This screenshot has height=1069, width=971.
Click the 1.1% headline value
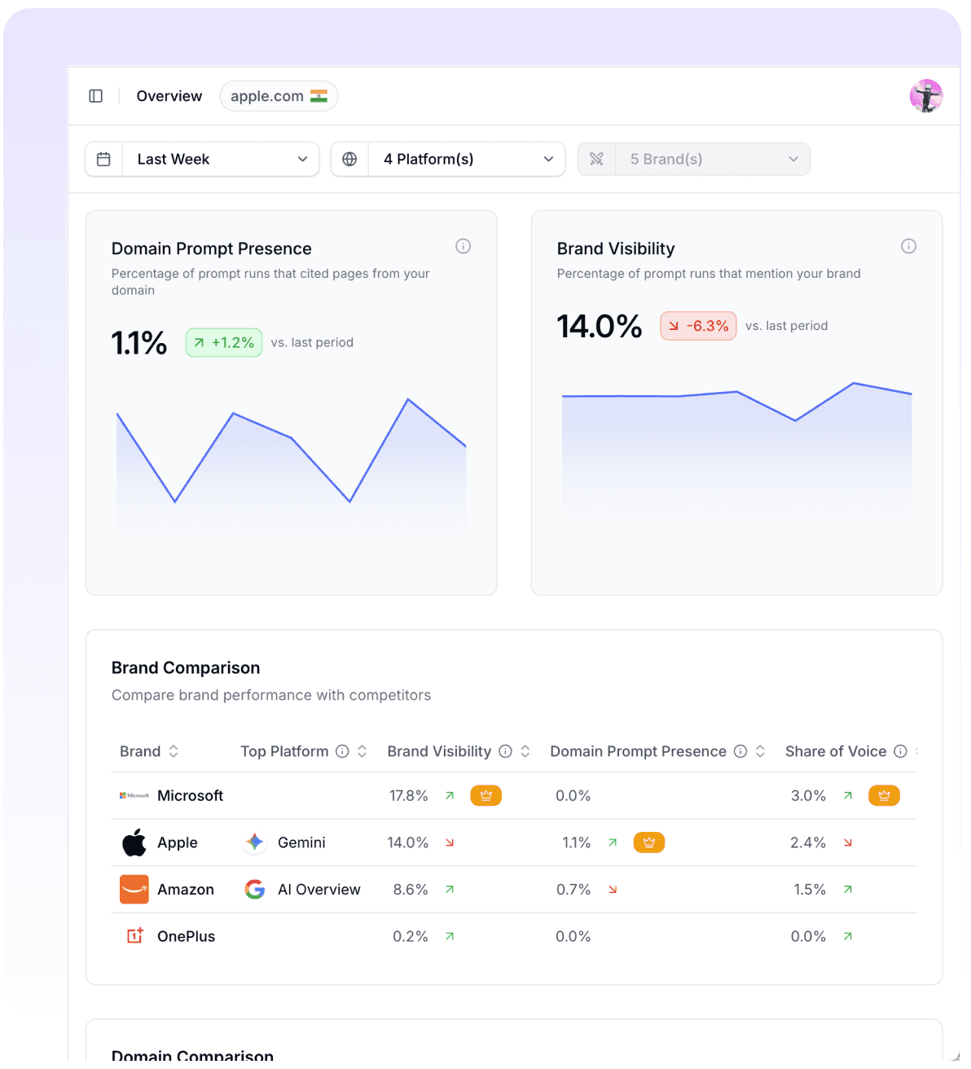click(139, 343)
